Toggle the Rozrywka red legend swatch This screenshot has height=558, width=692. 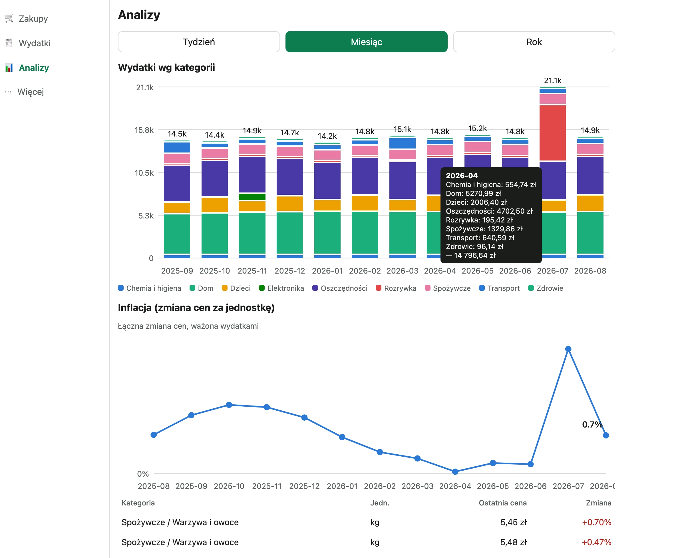pyautogui.click(x=379, y=288)
